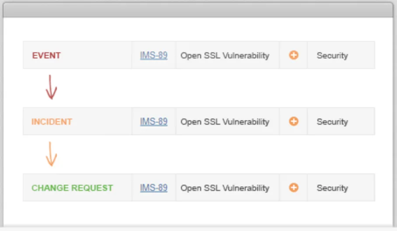Select the red EVENT label
This screenshot has width=397, height=231.
pyautogui.click(x=46, y=55)
